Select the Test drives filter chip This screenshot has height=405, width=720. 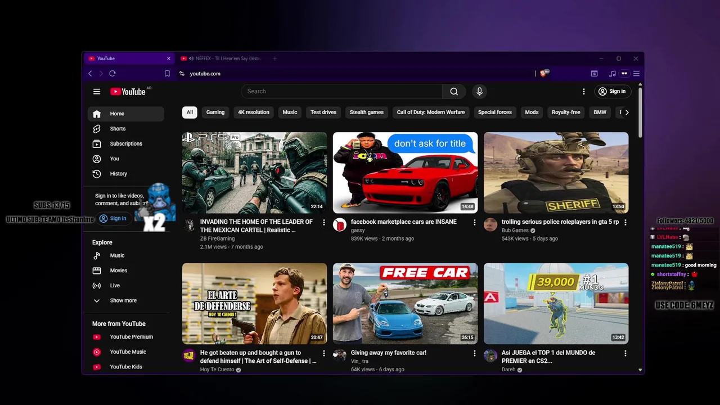[323, 112]
